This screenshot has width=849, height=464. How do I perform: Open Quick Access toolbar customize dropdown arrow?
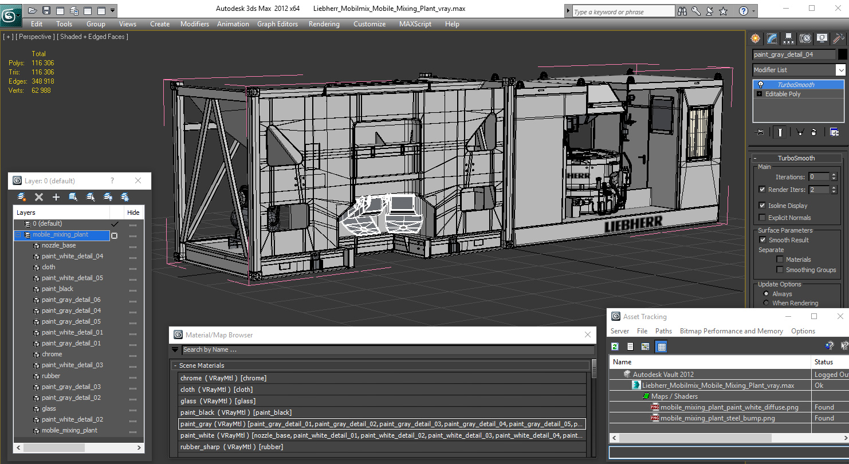click(112, 10)
